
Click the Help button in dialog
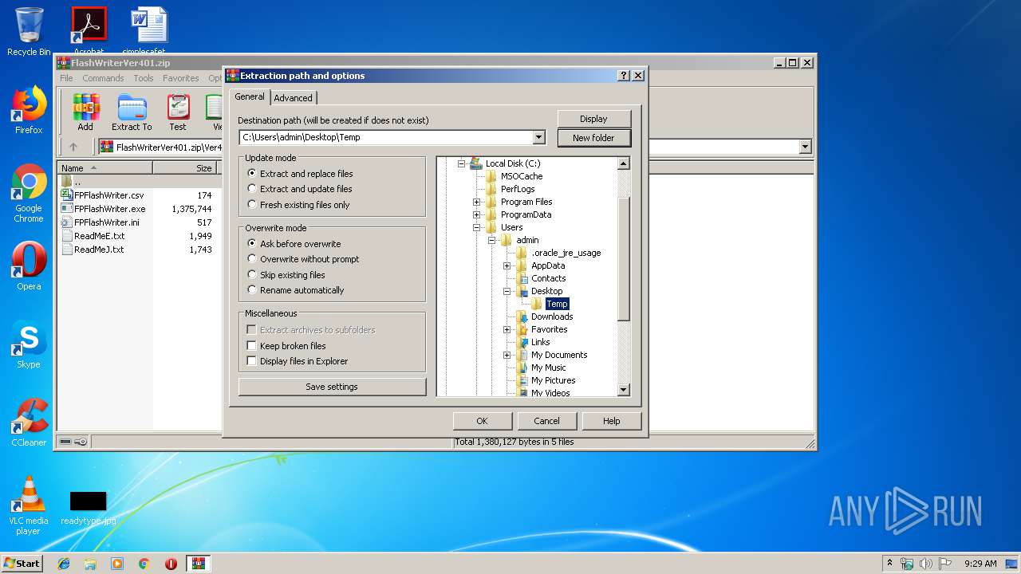tap(611, 421)
